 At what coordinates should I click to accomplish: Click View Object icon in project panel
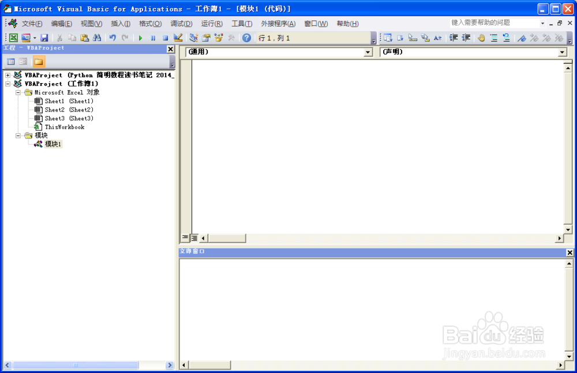pyautogui.click(x=23, y=61)
